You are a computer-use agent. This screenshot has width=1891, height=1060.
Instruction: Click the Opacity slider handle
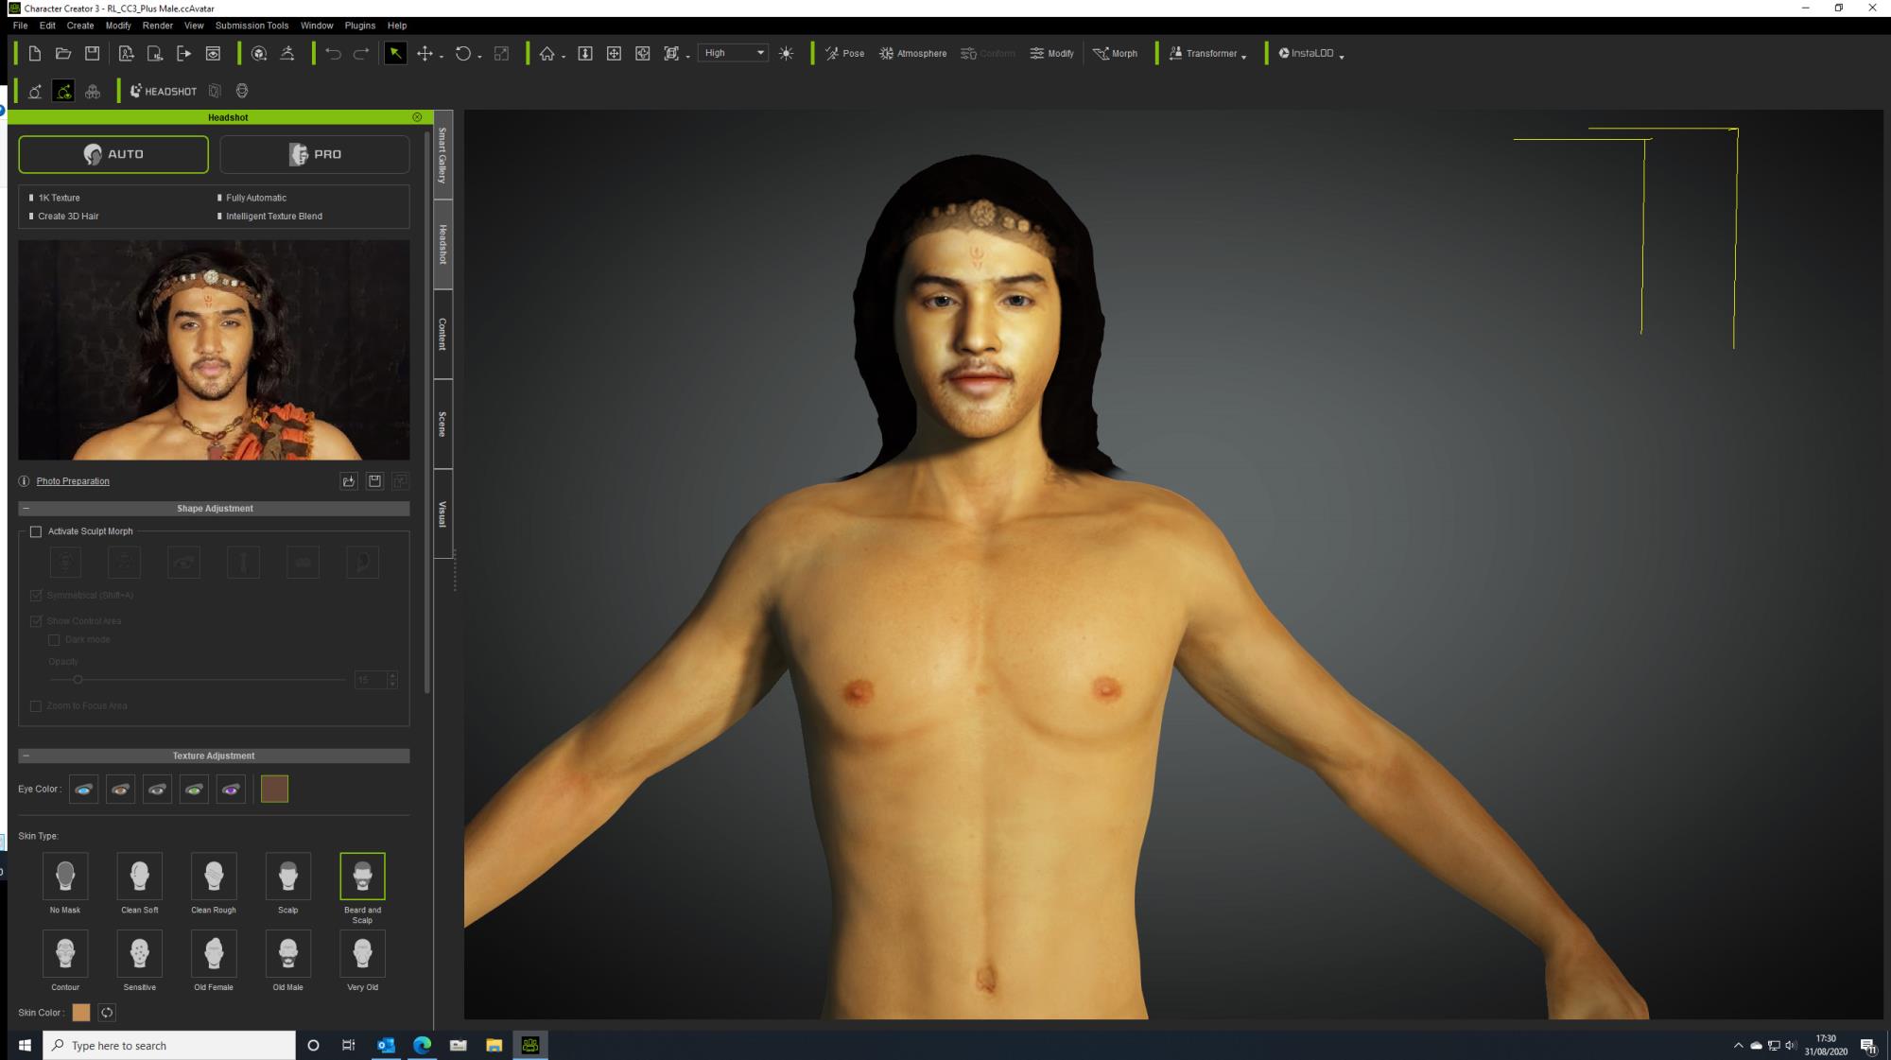point(78,680)
